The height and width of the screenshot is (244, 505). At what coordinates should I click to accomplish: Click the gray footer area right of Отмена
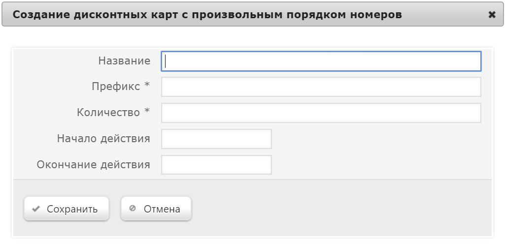tap(340, 209)
